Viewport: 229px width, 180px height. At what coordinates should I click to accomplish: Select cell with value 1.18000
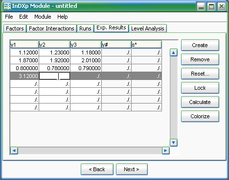point(86,52)
